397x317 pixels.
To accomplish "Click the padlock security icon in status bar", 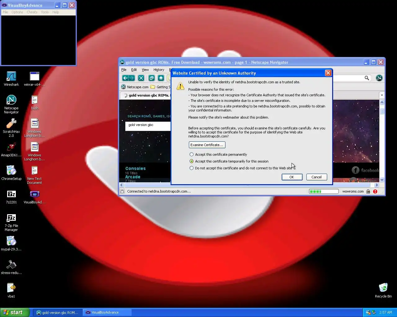I will pyautogui.click(x=368, y=191).
